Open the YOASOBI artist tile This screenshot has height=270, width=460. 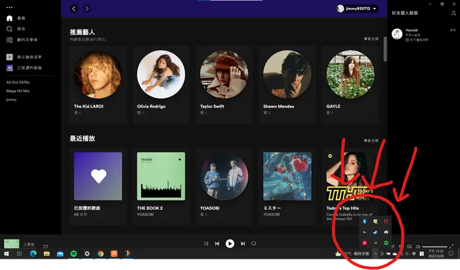224,187
